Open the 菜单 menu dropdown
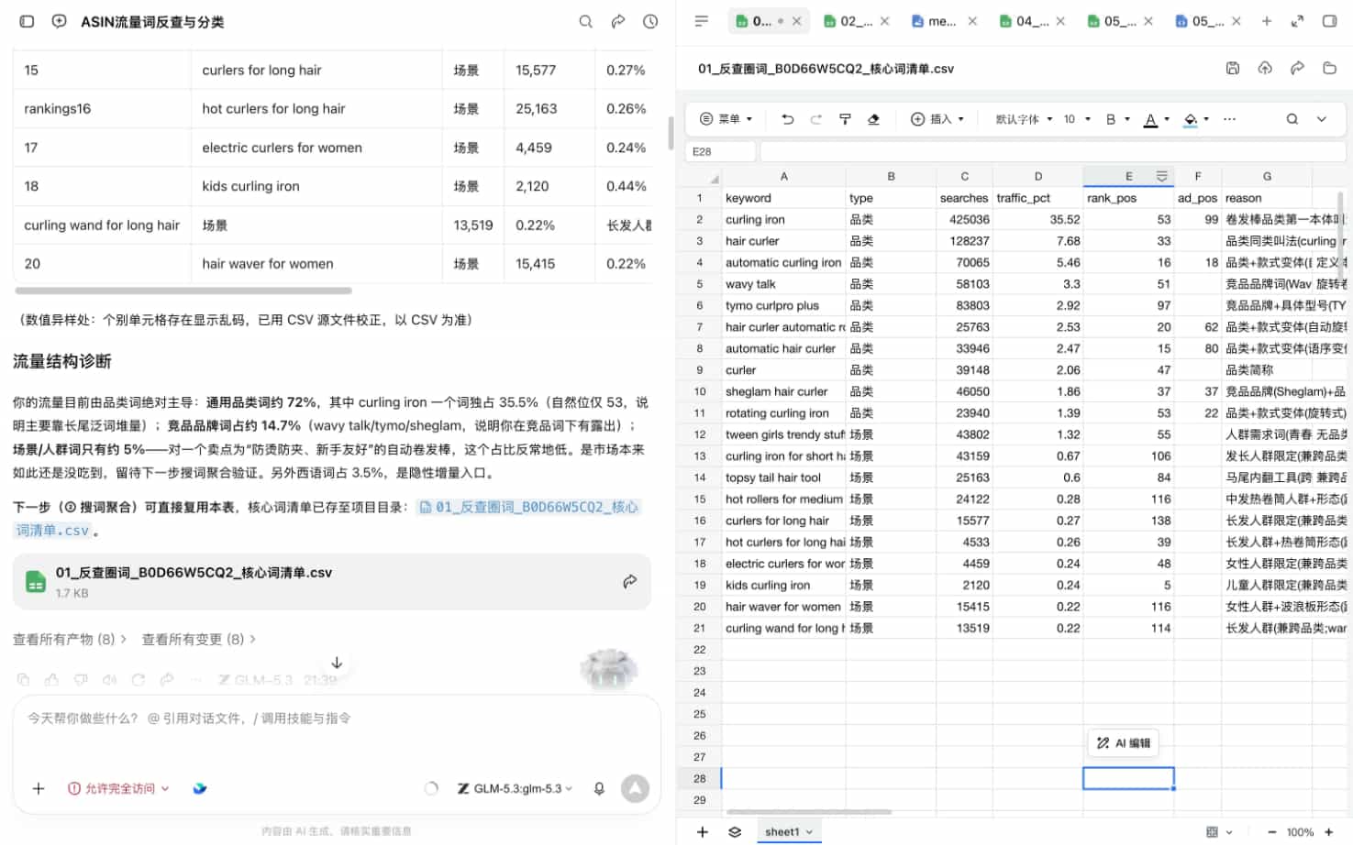Viewport: 1353px width, 845px height. tap(726, 119)
